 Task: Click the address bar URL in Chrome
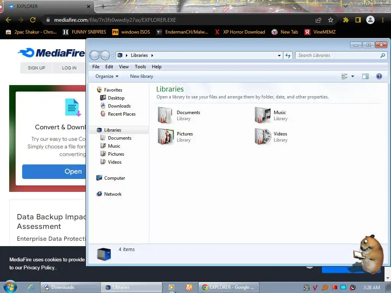115,20
